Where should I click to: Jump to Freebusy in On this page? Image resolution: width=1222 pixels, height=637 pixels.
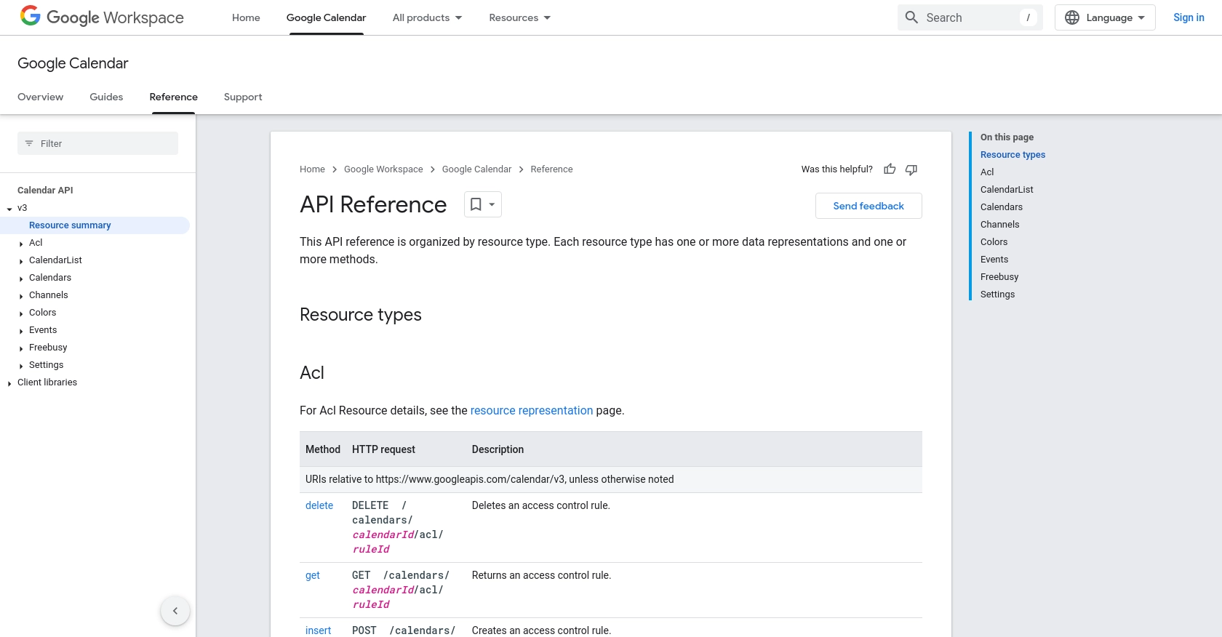click(x=999, y=277)
